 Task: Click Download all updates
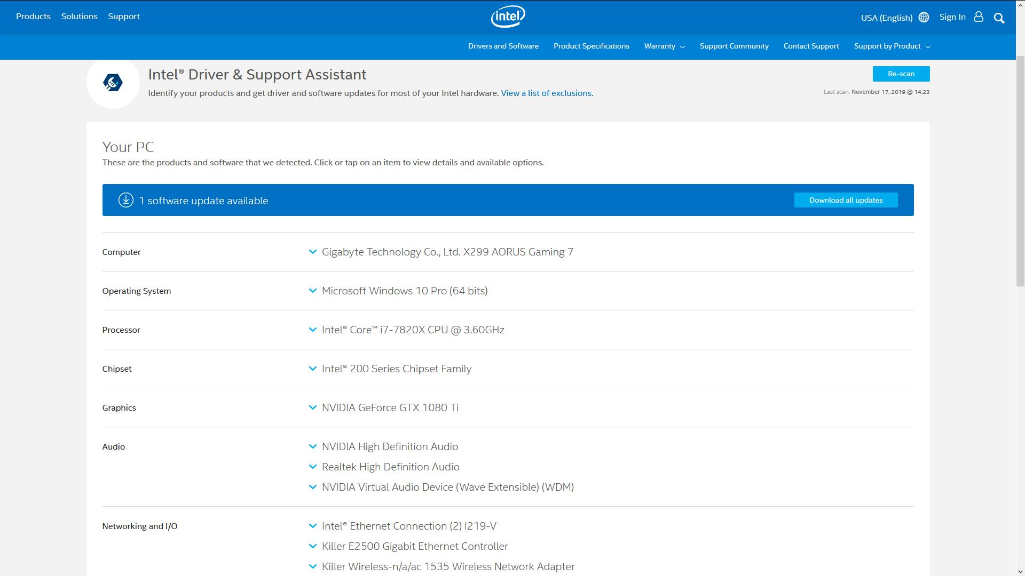click(x=846, y=200)
